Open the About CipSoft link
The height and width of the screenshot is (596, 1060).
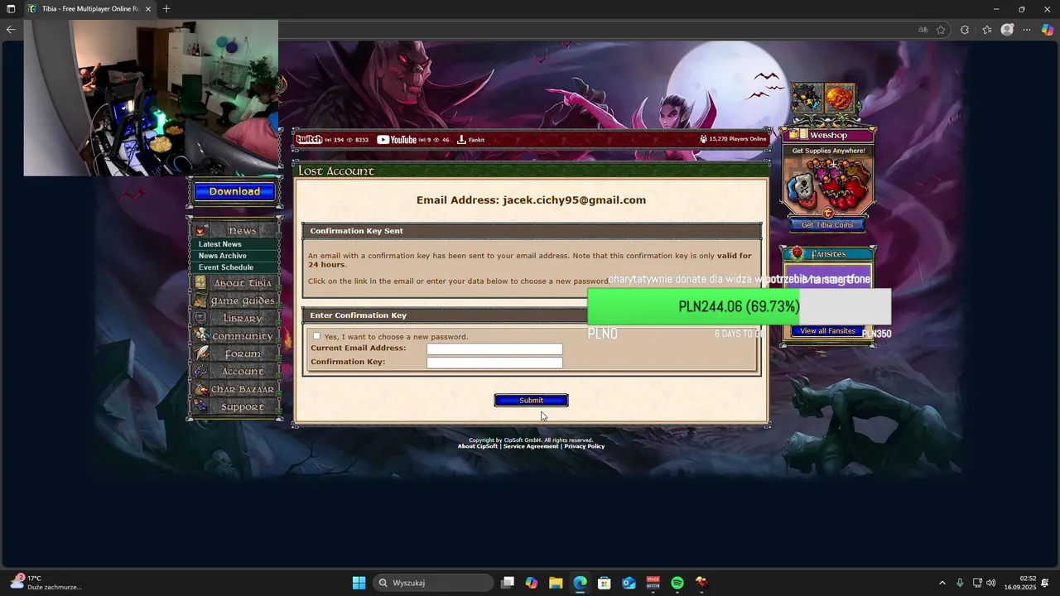(478, 446)
